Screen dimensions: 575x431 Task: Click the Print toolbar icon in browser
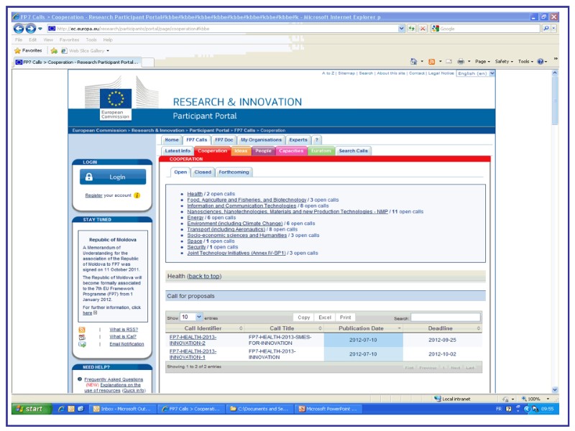pos(461,62)
